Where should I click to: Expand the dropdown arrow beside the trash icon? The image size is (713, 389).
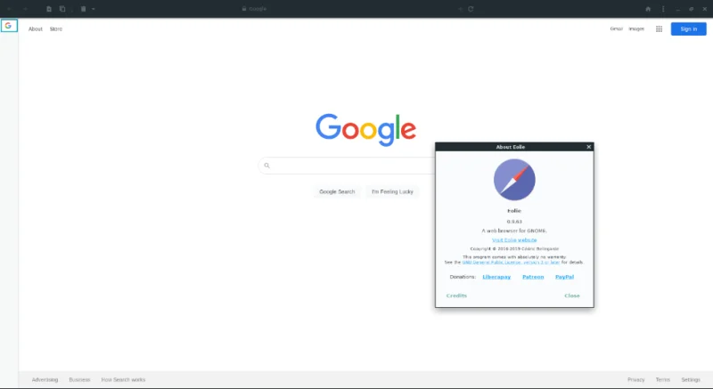[x=94, y=9]
